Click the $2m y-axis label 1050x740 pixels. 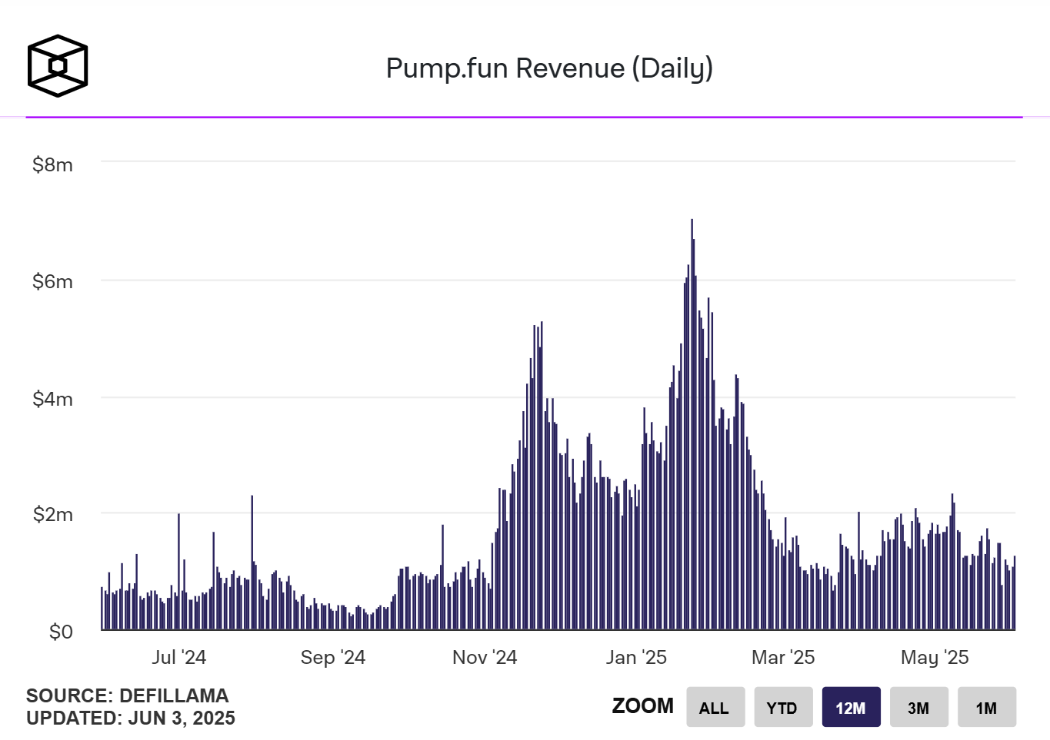(x=52, y=514)
